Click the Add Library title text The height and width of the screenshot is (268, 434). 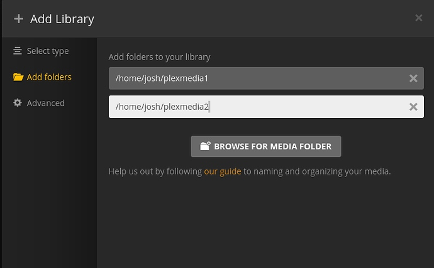[x=62, y=19]
